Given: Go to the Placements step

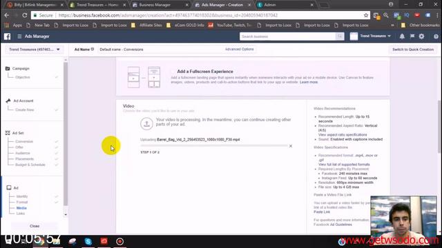Looking at the screenshot, I should pos(25,159).
